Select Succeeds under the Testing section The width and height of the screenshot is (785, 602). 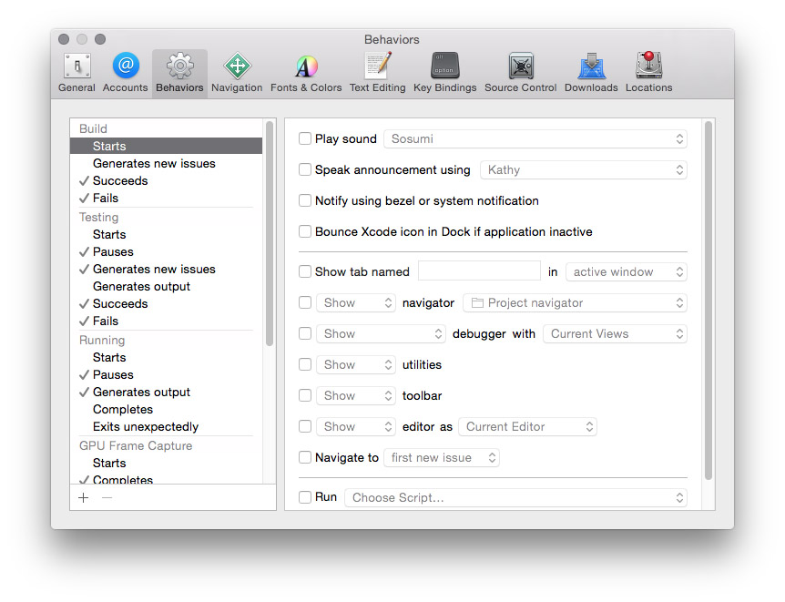pos(167,303)
